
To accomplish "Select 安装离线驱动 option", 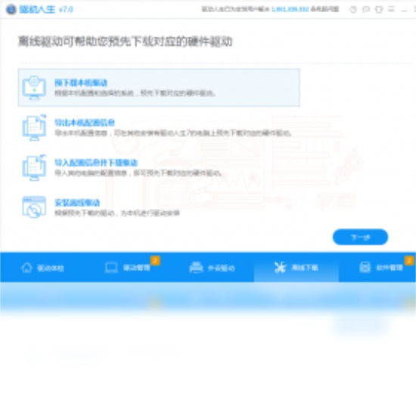I will point(159,207).
